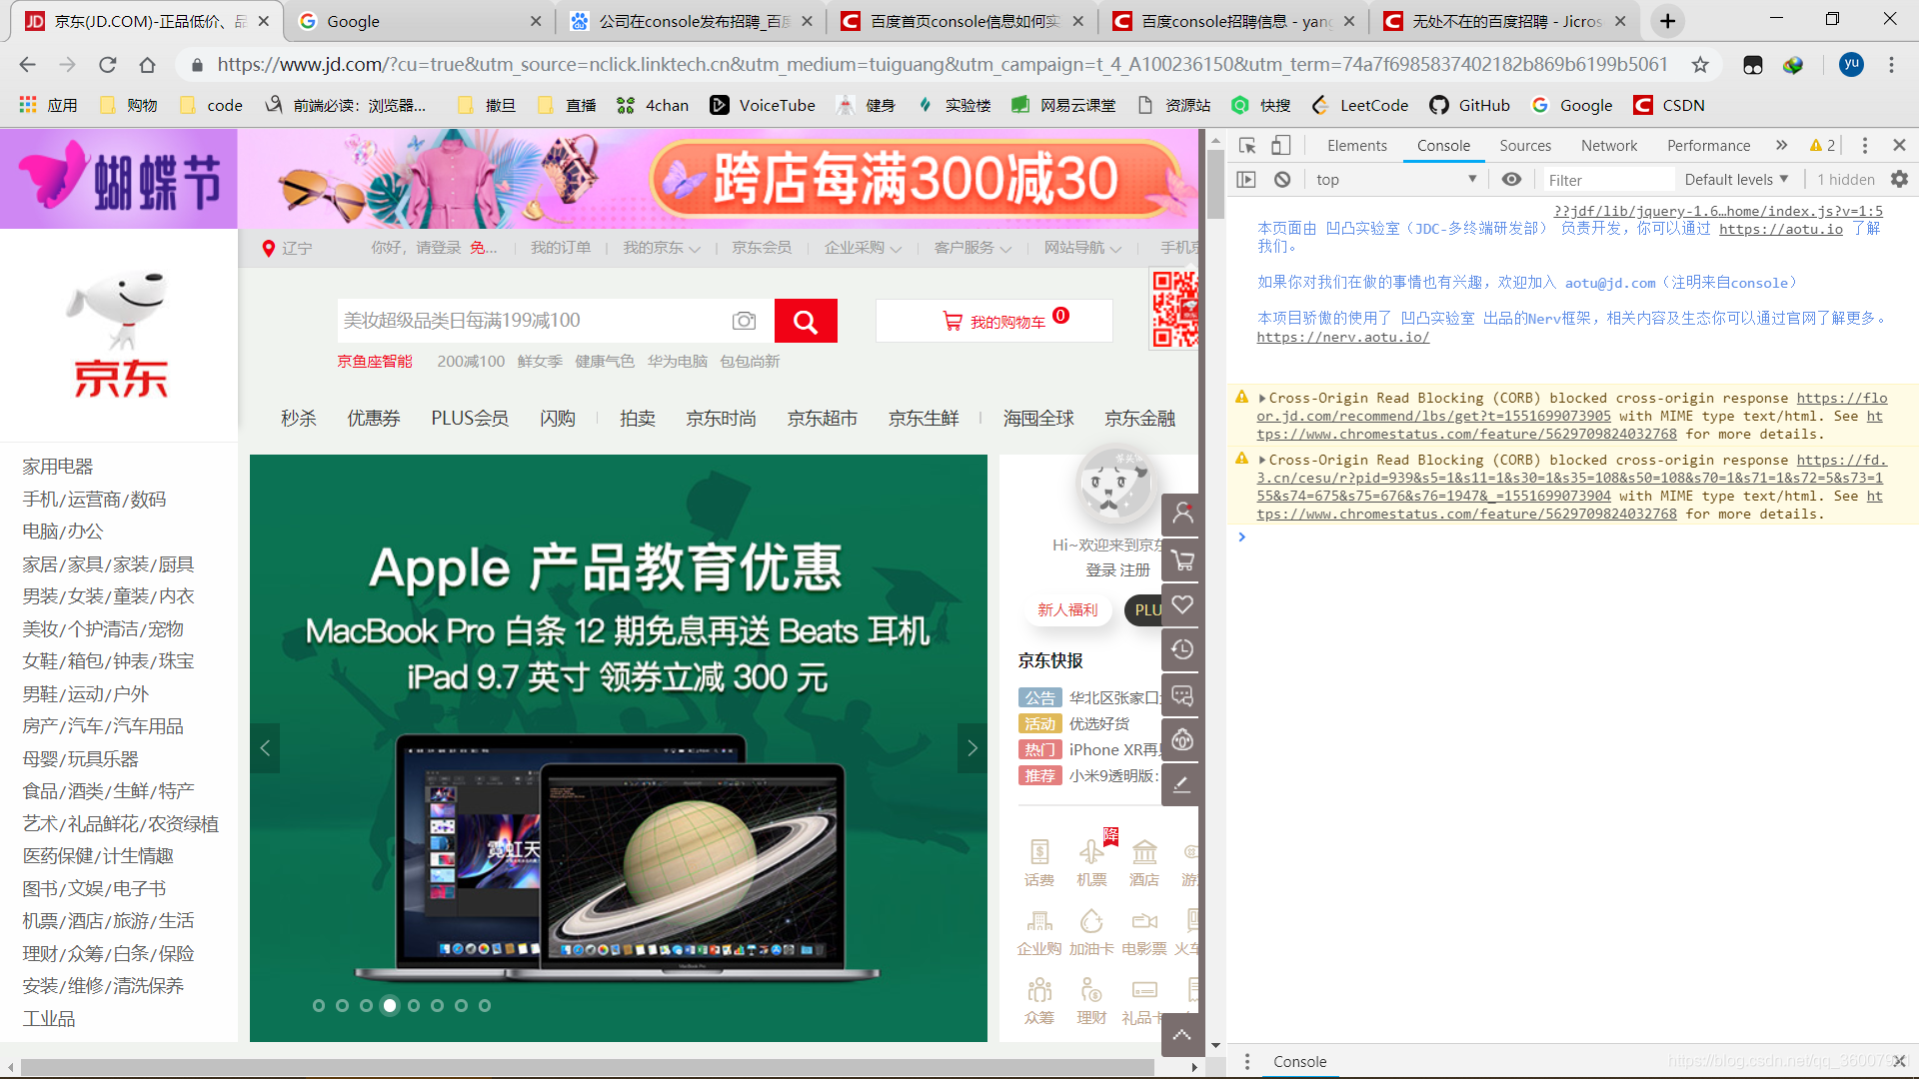Viewport: 1919px width, 1079px height.
Task: Click the right sidebar user profile icon
Action: click(x=1182, y=514)
